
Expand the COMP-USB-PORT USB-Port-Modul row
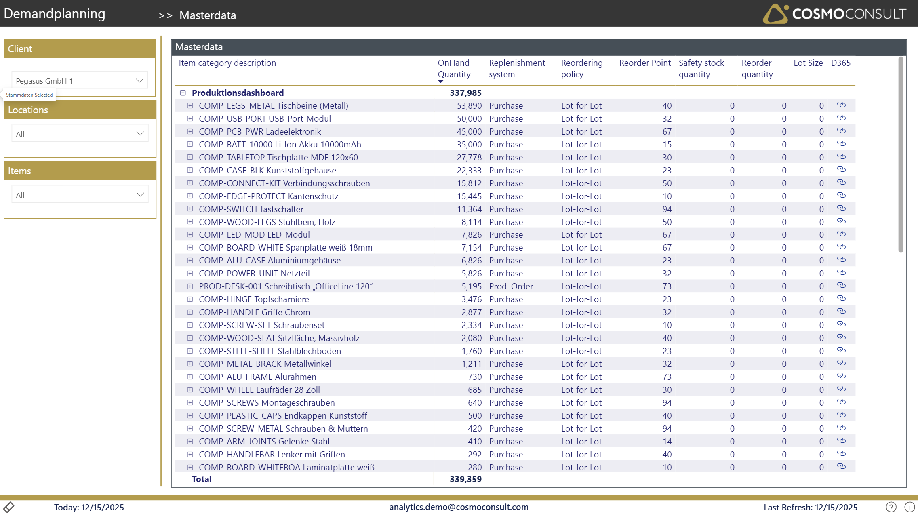(190, 119)
